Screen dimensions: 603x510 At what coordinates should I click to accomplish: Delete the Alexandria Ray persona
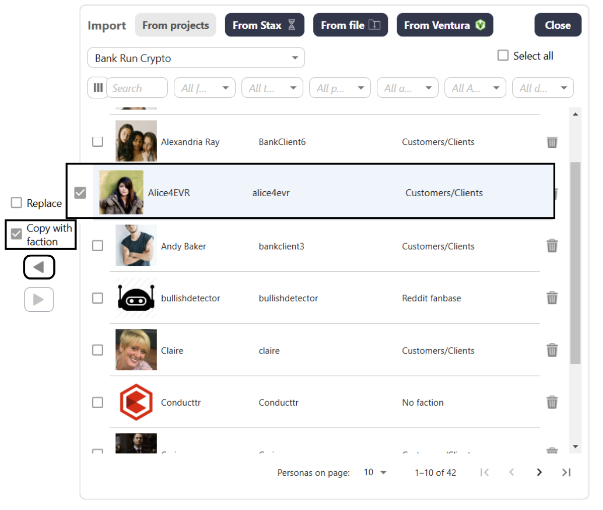[552, 142]
